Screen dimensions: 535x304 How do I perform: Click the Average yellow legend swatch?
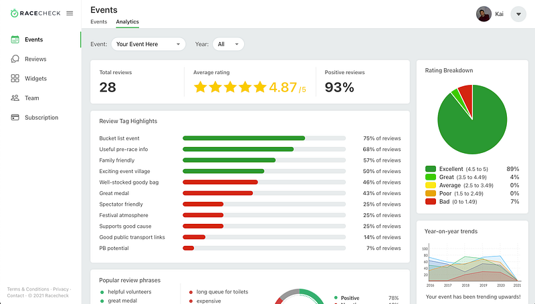point(431,185)
